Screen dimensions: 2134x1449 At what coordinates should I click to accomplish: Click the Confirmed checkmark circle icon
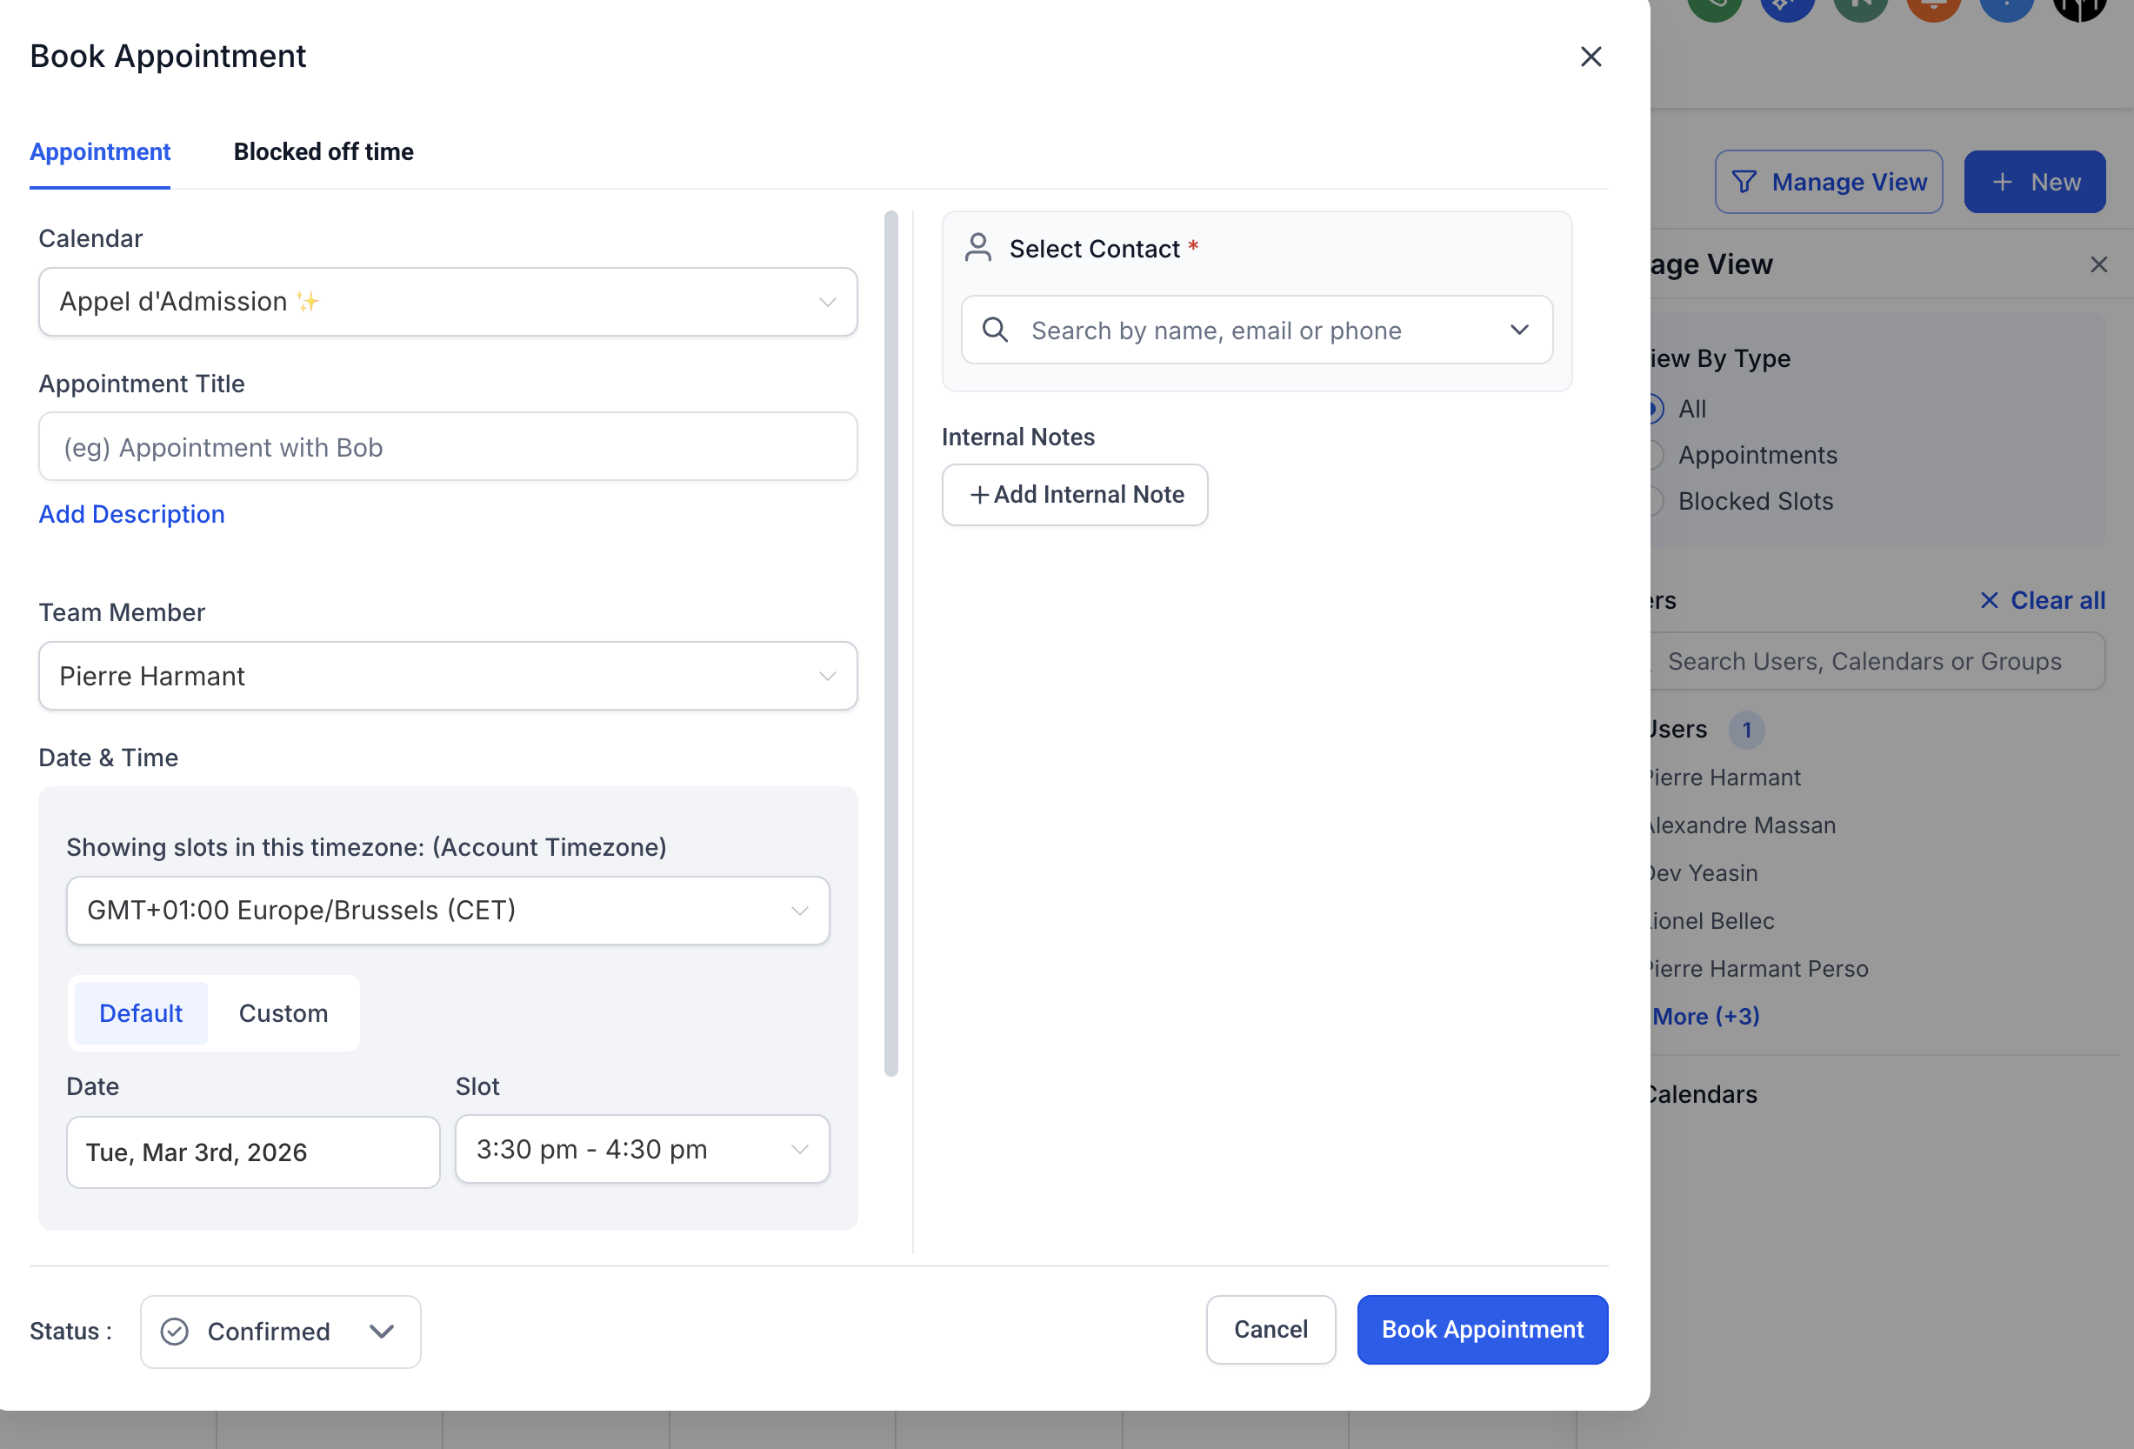(x=175, y=1332)
